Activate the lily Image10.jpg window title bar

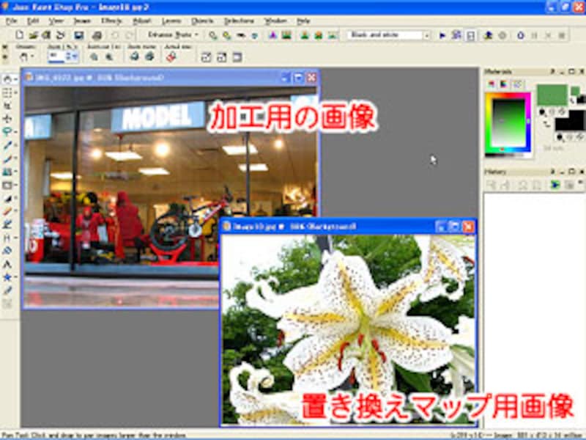click(x=349, y=227)
